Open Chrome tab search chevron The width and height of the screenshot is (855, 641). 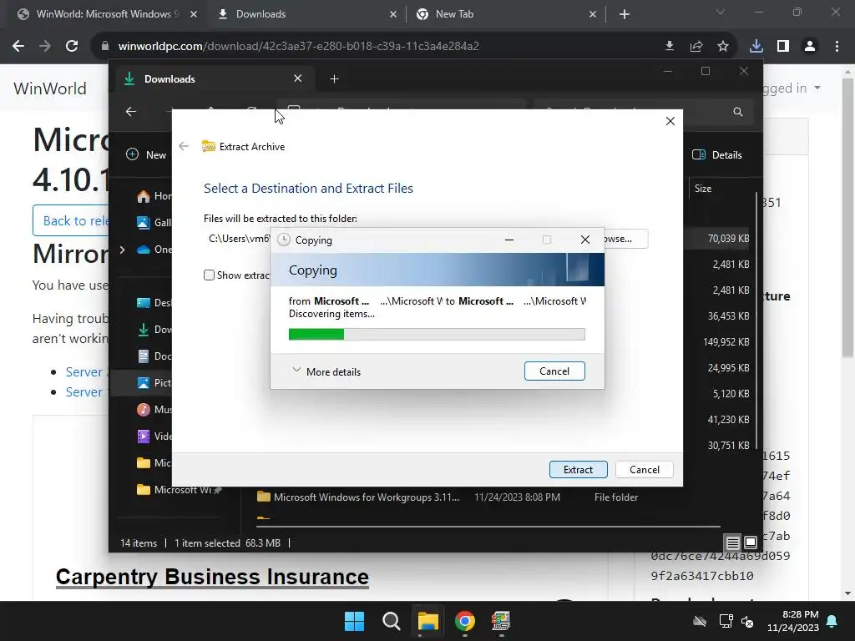pyautogui.click(x=721, y=12)
